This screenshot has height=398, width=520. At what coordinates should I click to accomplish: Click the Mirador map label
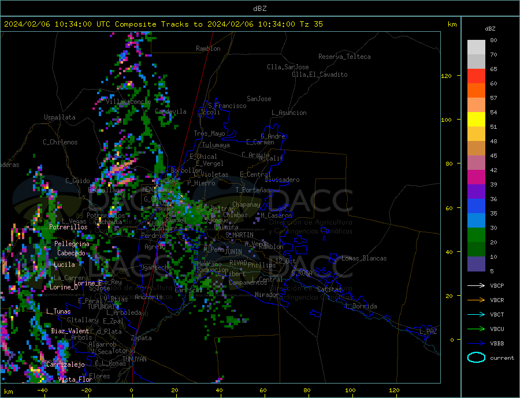[267, 295]
